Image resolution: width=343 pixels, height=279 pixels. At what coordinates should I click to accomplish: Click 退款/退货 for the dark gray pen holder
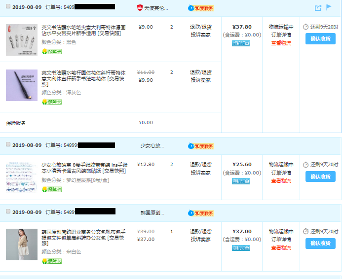coord(200,72)
